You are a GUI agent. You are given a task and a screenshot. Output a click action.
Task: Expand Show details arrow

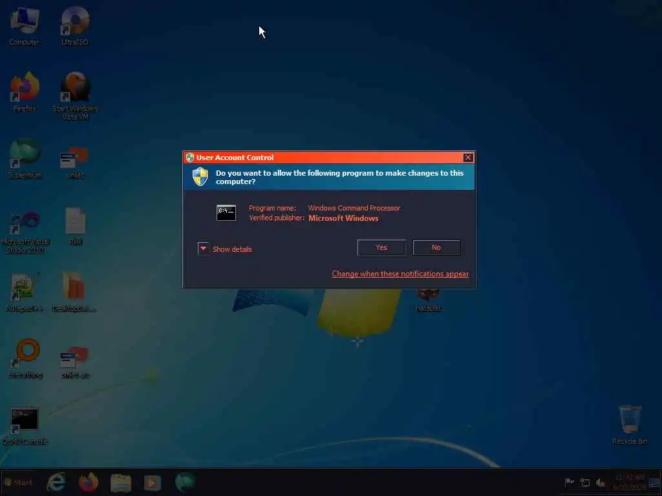coord(203,249)
